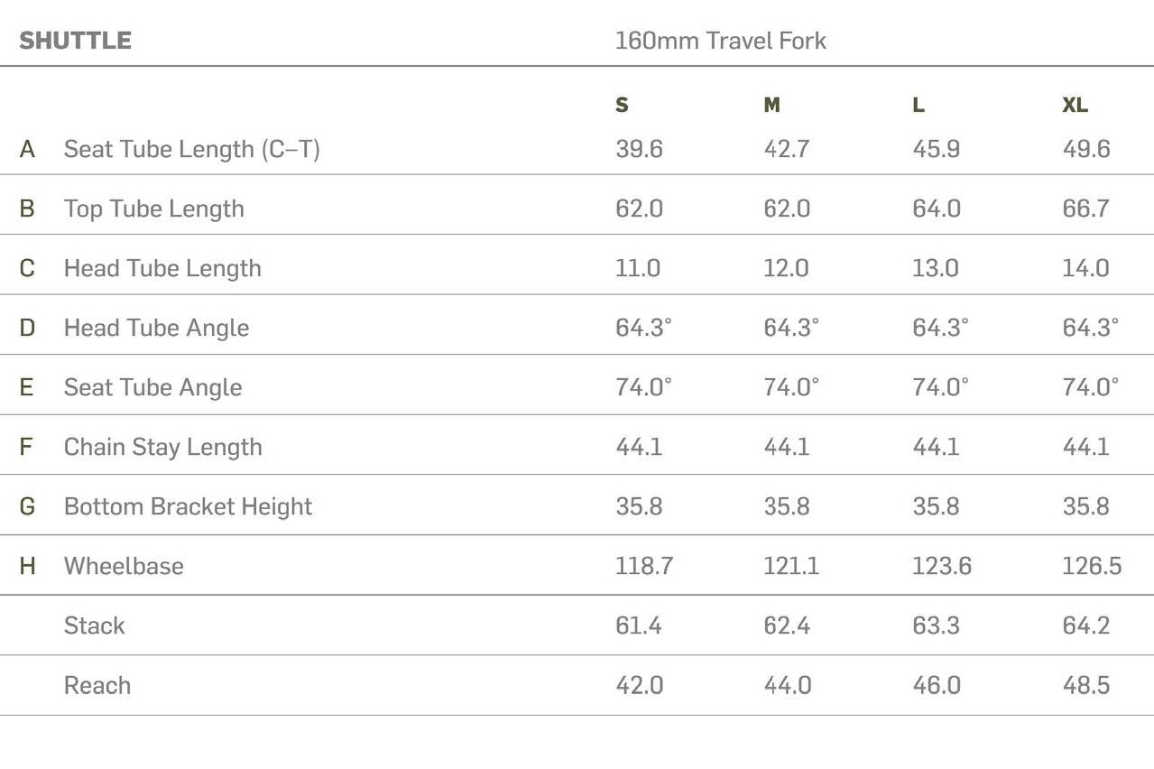
Task: Select the 62.4 stack value for M
Action: coord(787,625)
